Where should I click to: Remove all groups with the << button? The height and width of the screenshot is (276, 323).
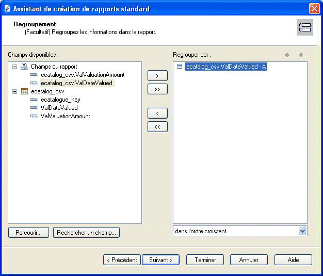tap(157, 126)
